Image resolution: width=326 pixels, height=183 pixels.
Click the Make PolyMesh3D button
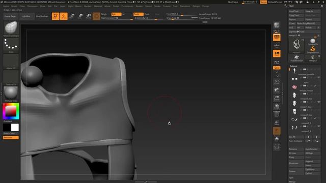coord(309,24)
